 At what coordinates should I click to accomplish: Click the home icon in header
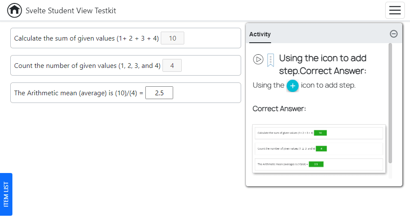pos(15,11)
